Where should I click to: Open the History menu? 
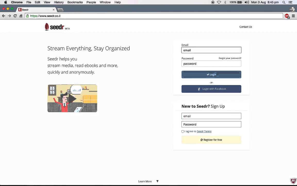pos(59,2)
